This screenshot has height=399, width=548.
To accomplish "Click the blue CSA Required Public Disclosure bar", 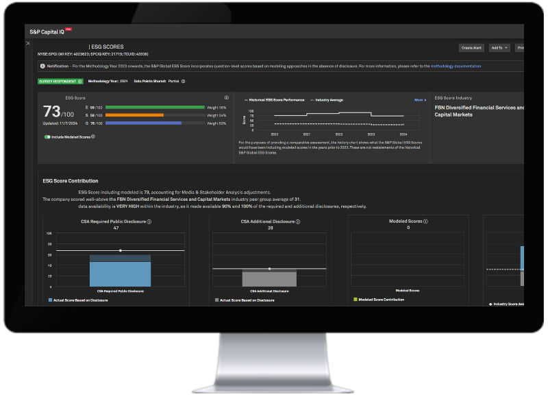I will [121, 274].
